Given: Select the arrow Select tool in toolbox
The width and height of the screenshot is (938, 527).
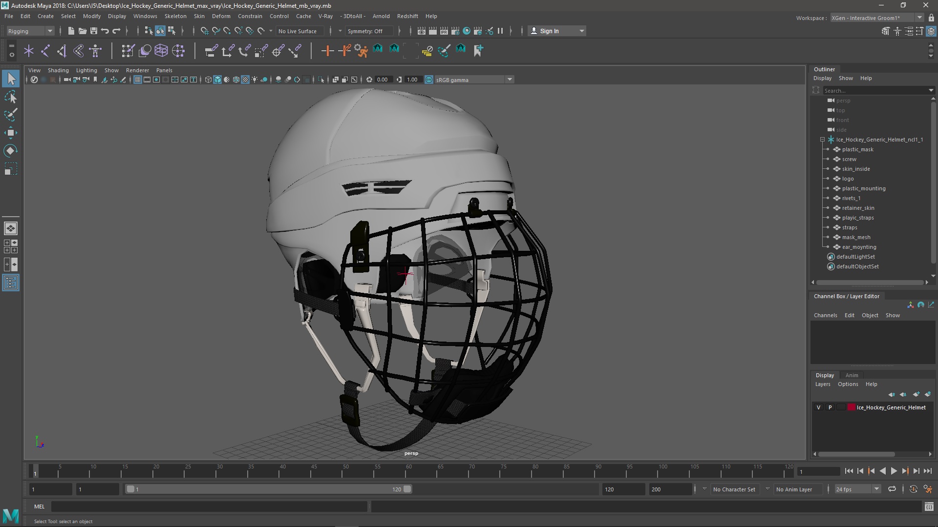Looking at the screenshot, I should [x=11, y=79].
